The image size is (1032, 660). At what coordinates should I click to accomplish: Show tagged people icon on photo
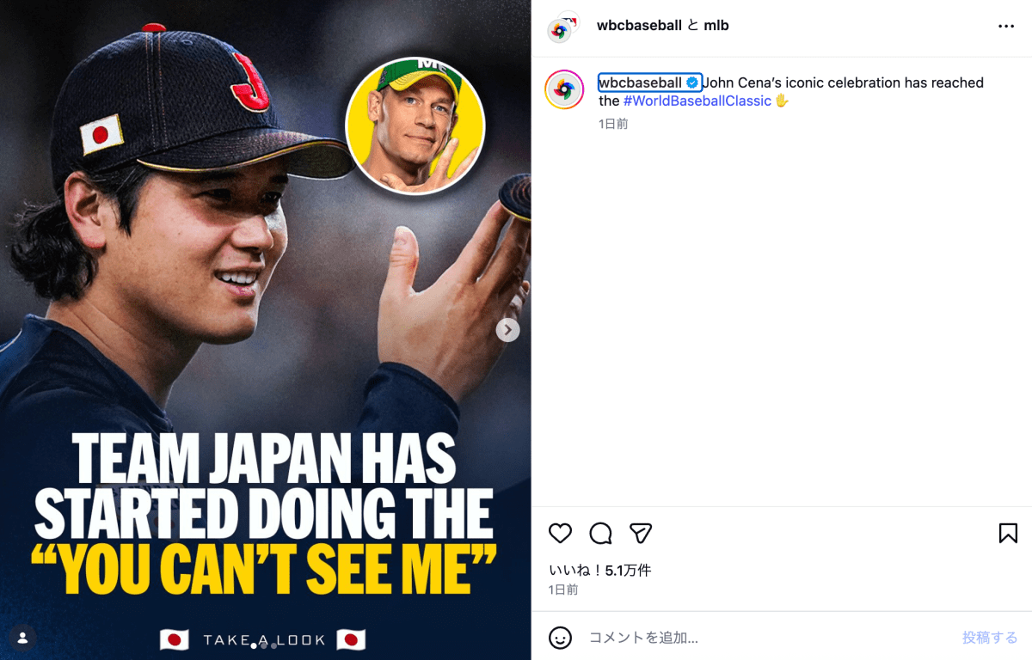click(22, 638)
